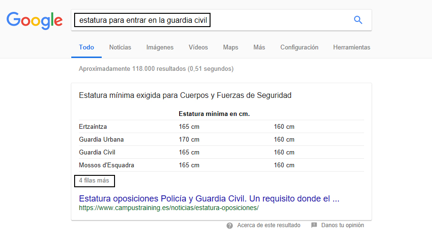Click the feedback speech bubble icon

pos(314,225)
